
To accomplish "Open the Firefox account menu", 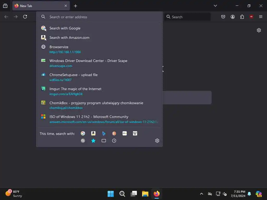I will [233, 17].
